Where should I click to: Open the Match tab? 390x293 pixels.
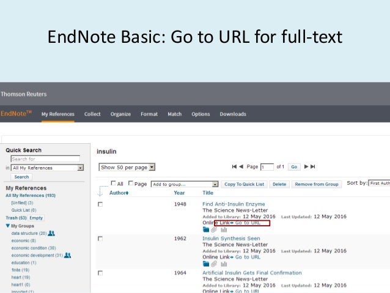pos(175,114)
